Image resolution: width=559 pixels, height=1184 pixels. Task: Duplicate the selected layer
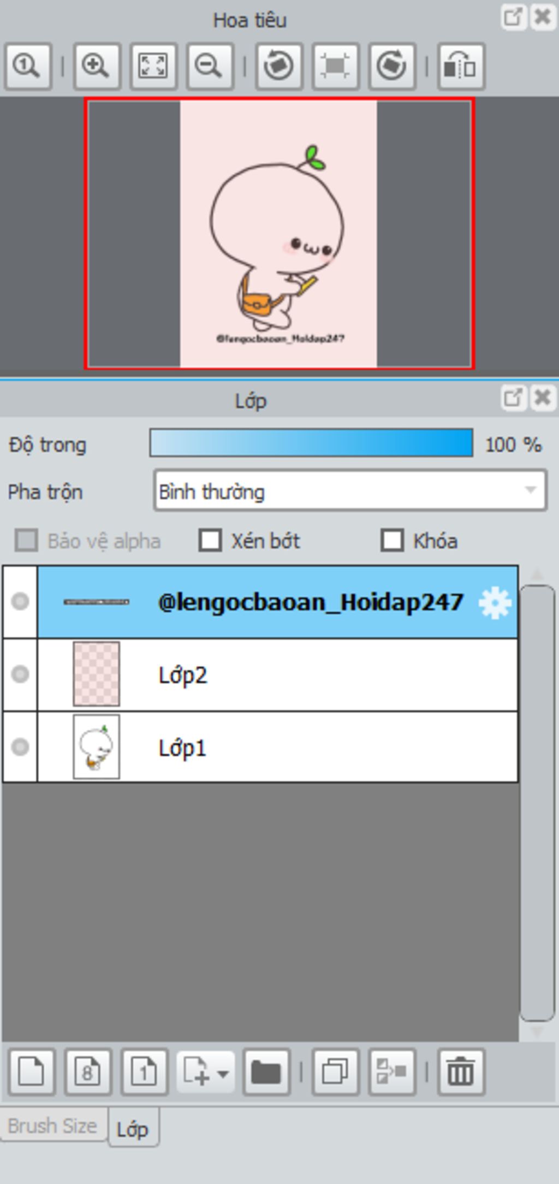(x=335, y=1072)
